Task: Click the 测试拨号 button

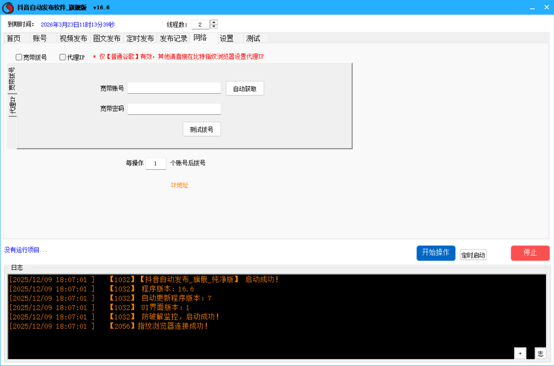Action: point(201,129)
